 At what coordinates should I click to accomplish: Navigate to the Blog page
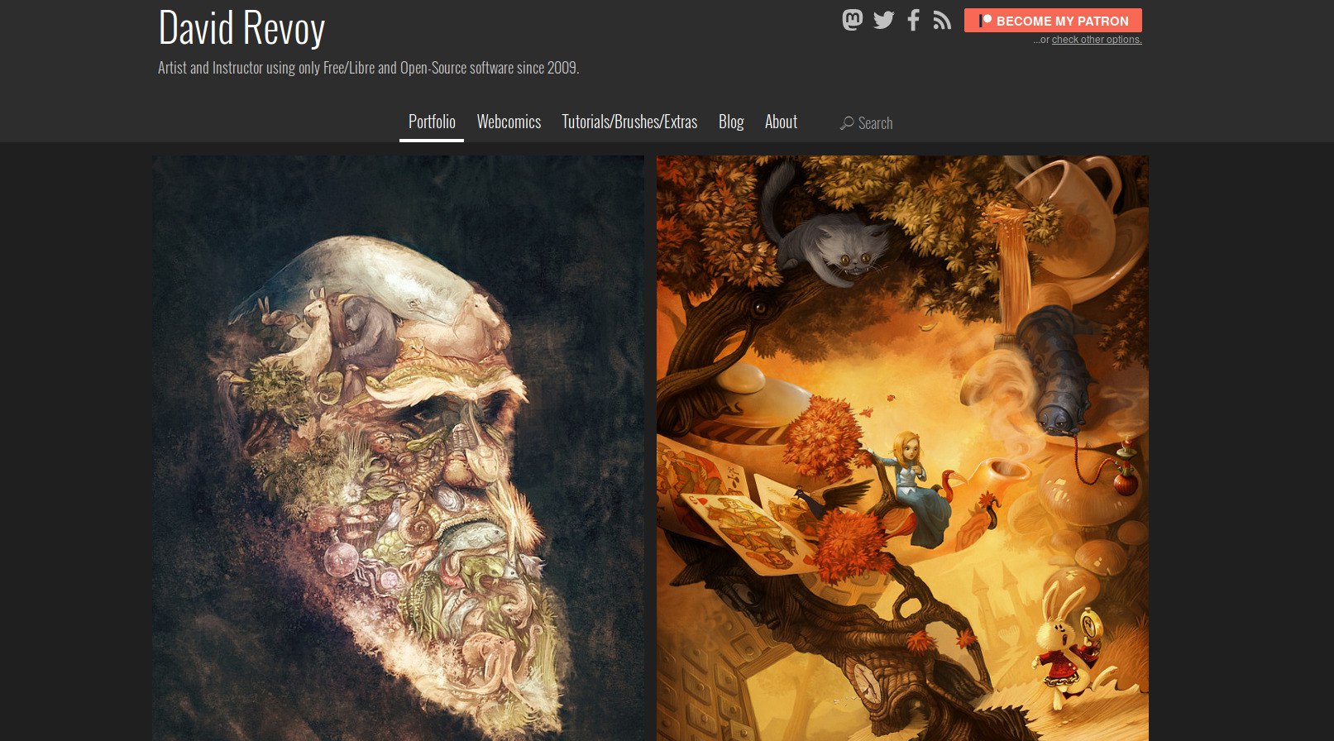click(731, 122)
